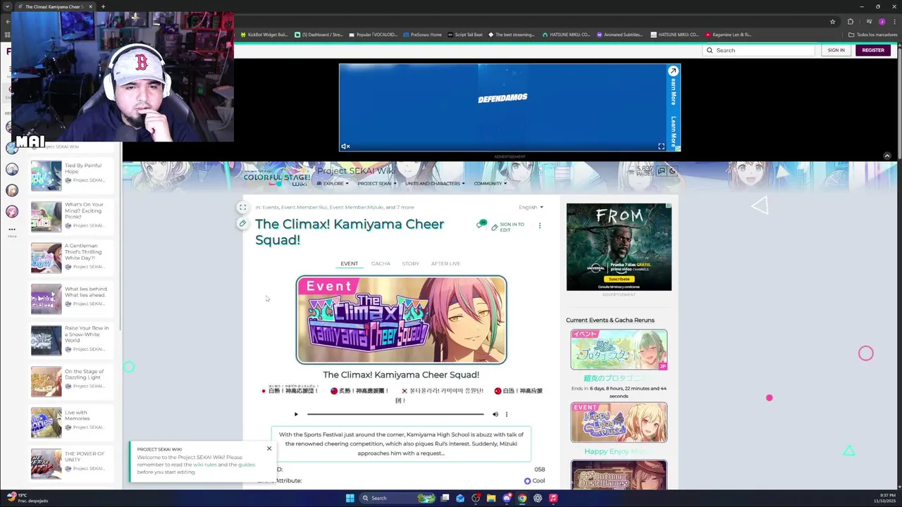The width and height of the screenshot is (902, 507).
Task: Open the wiki rules link
Action: [x=205, y=465]
